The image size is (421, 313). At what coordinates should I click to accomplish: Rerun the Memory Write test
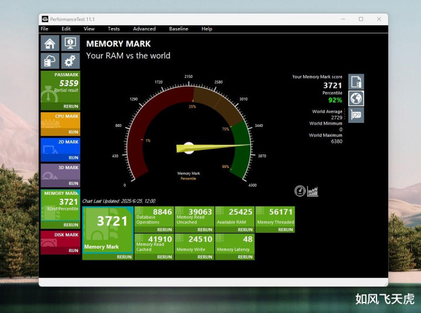pos(204,257)
